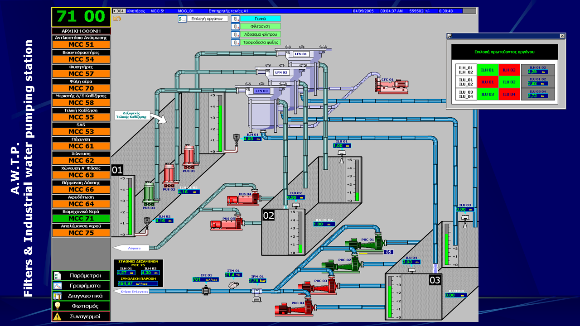
Task: Click the IFE 01 flow meter icon
Action: pos(206,291)
